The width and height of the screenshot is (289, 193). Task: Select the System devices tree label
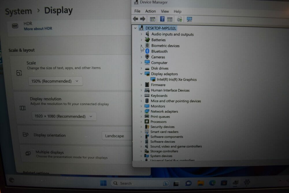(161, 156)
